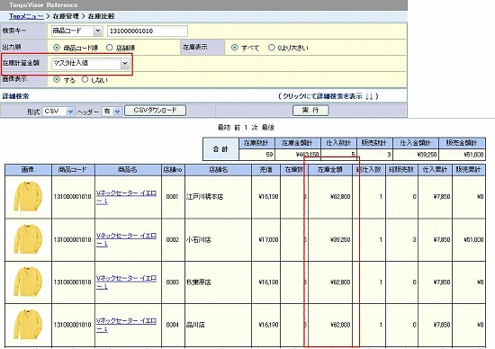Click the 店舗名 column header

tap(218, 170)
